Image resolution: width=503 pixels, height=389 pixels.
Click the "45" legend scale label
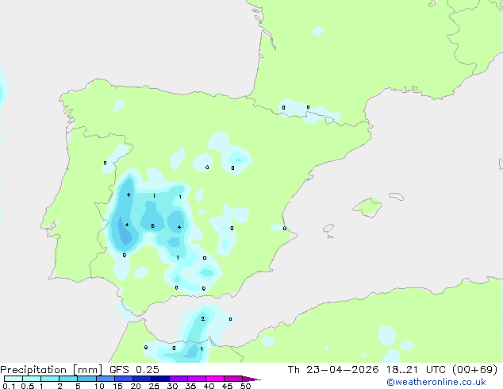point(227,386)
